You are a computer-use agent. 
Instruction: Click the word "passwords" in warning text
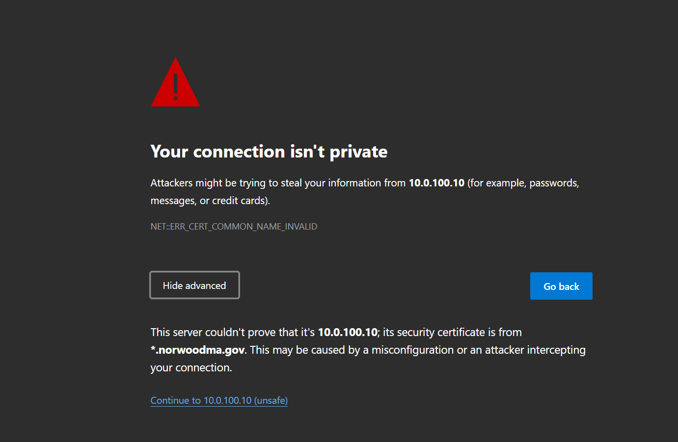pyautogui.click(x=553, y=183)
